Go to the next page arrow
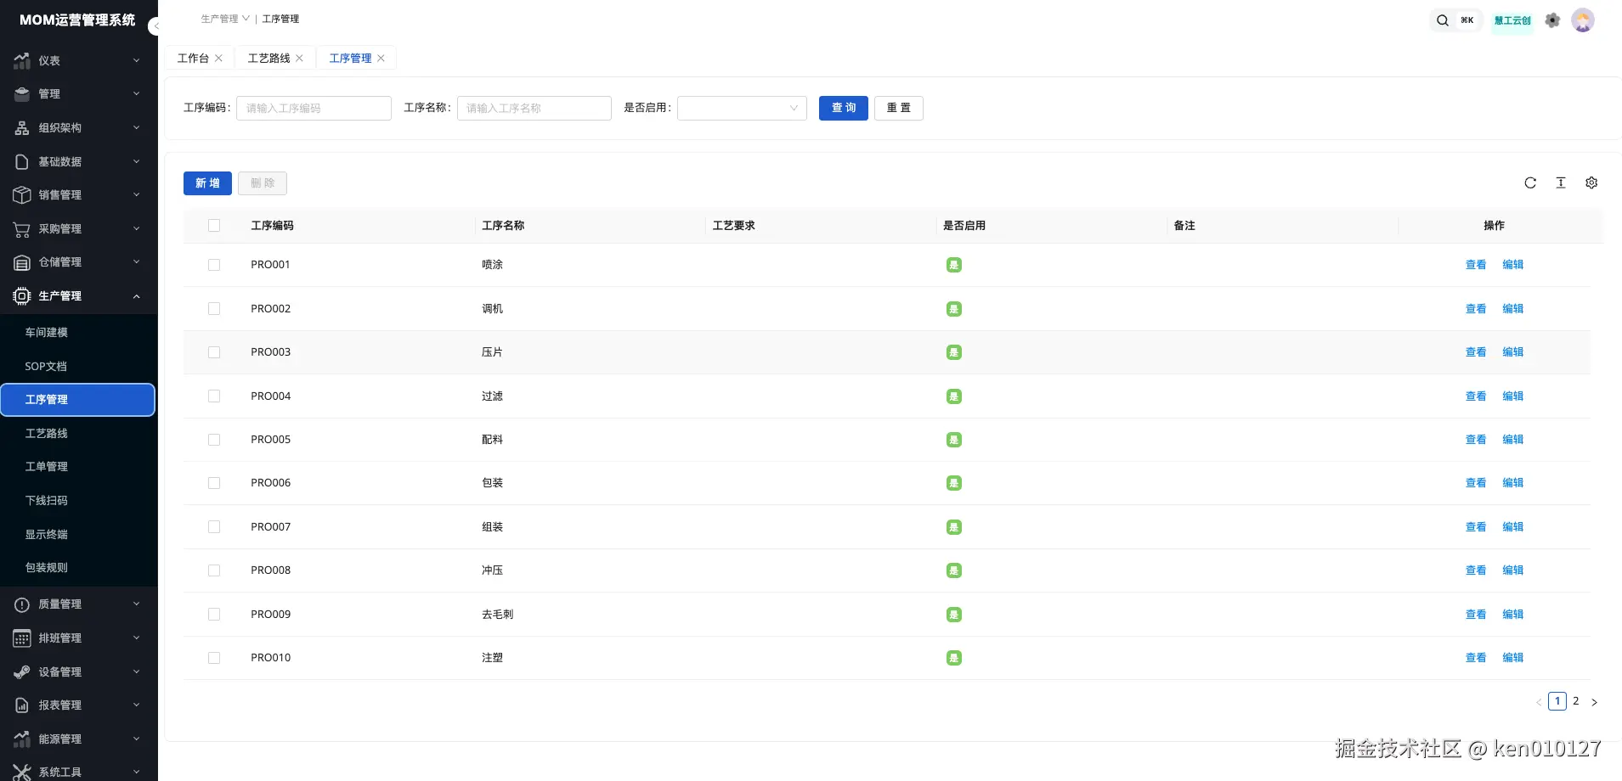The image size is (1622, 781). tap(1594, 702)
